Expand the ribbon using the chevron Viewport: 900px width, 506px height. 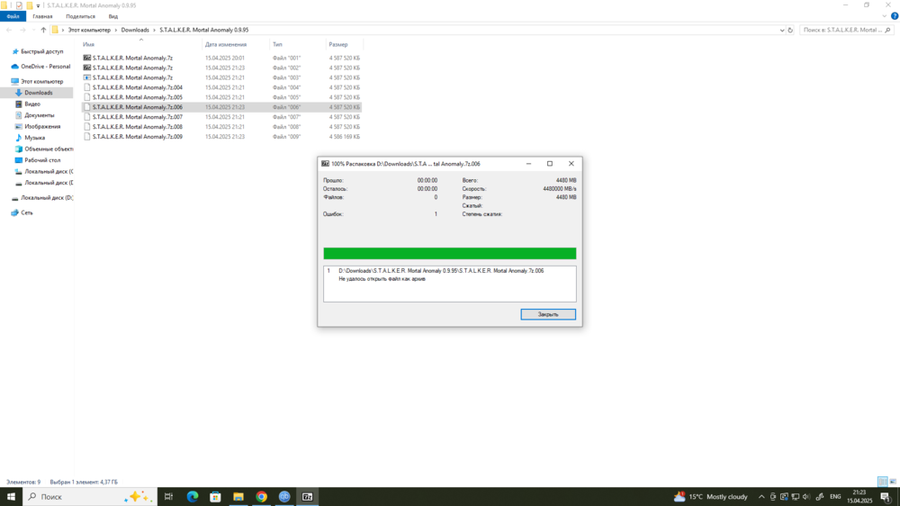[x=885, y=16]
